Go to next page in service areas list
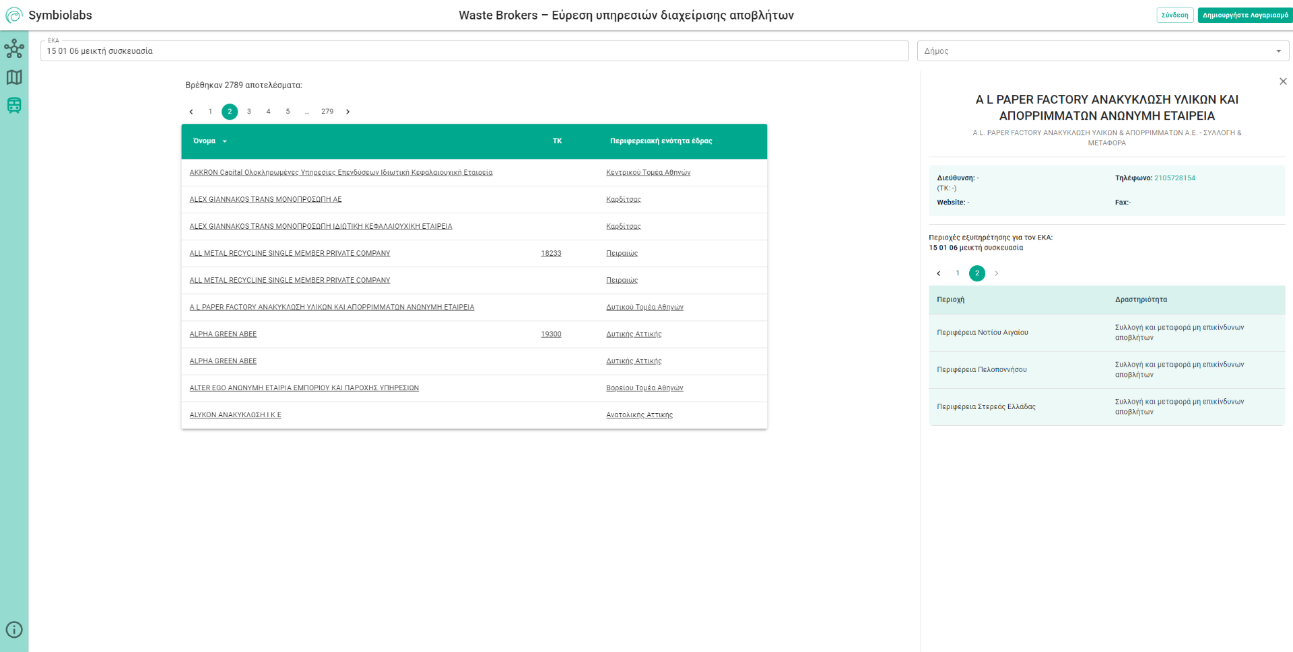This screenshot has width=1293, height=652. (997, 273)
